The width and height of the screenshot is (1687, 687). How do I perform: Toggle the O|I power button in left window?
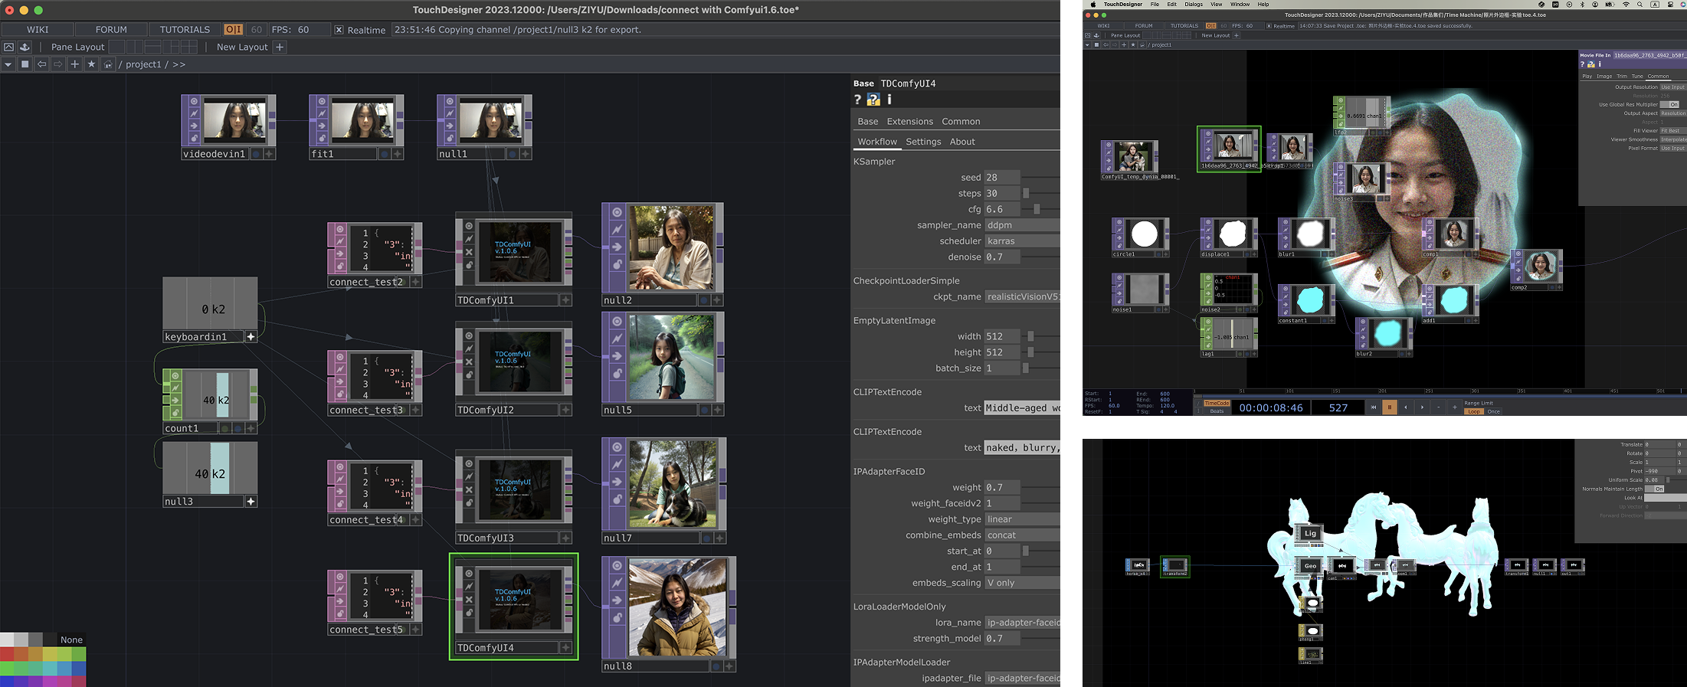233,29
